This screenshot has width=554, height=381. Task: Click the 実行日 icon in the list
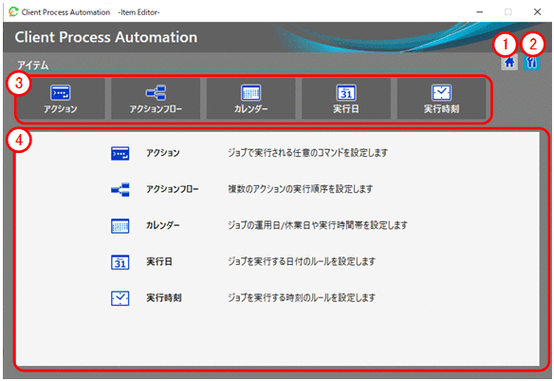[x=120, y=262]
